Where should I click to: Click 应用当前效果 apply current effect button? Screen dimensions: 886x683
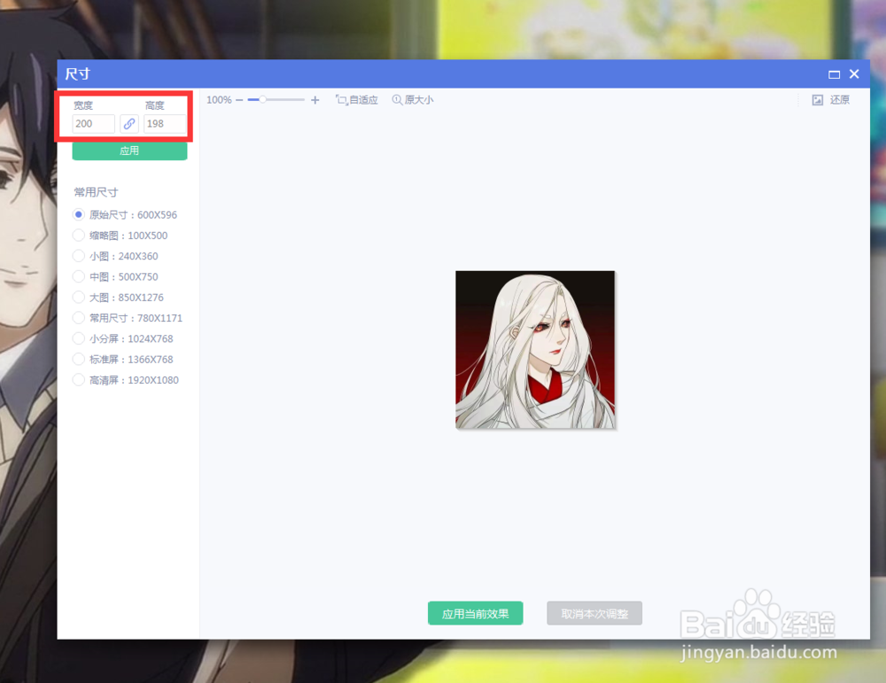point(475,614)
